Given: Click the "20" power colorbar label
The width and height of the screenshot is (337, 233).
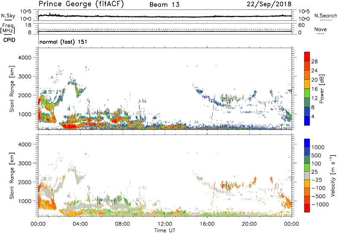Looking at the screenshot, I should [314, 80].
